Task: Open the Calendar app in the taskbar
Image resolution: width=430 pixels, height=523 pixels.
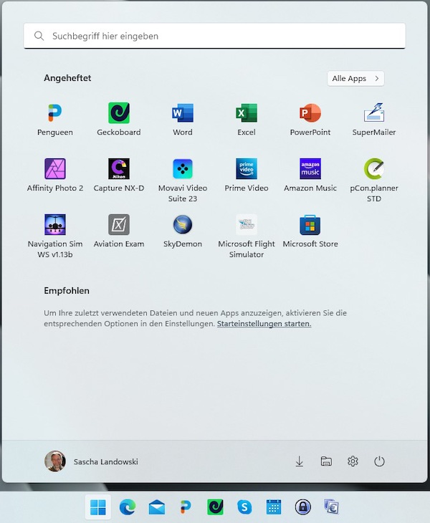Action: click(x=274, y=507)
